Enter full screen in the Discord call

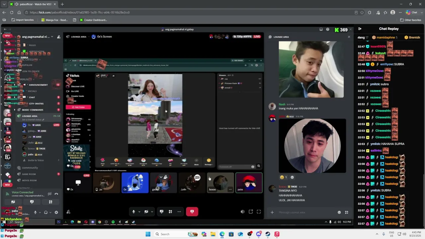pyautogui.click(x=259, y=212)
